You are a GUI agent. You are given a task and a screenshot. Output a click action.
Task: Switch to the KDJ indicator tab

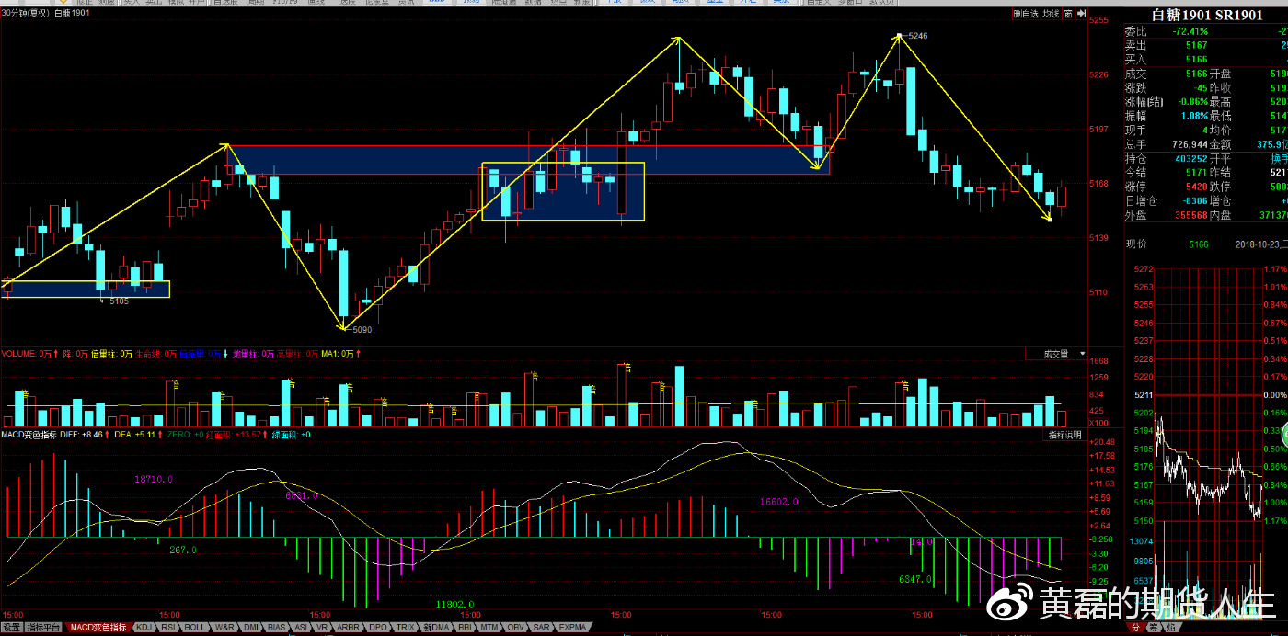coord(144,628)
